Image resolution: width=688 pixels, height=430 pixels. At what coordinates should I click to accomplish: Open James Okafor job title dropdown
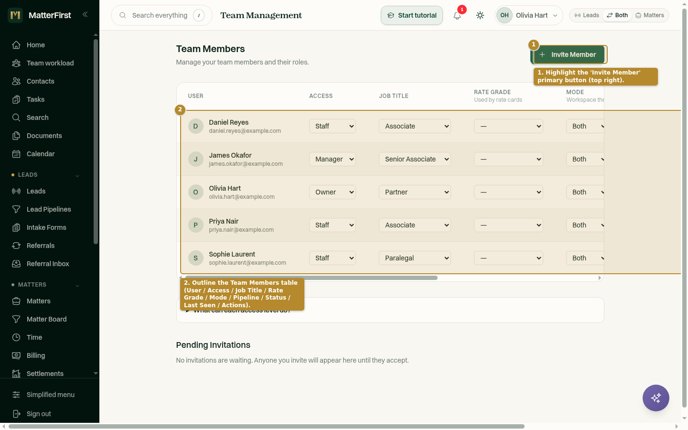coord(415,159)
